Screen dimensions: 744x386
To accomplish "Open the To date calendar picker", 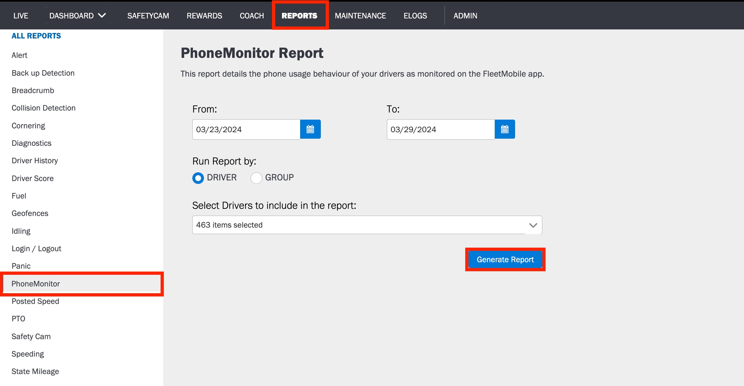I will coord(505,129).
